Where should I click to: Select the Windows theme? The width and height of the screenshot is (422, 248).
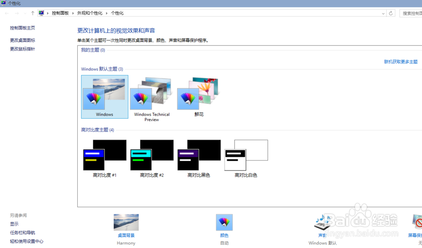105,97
